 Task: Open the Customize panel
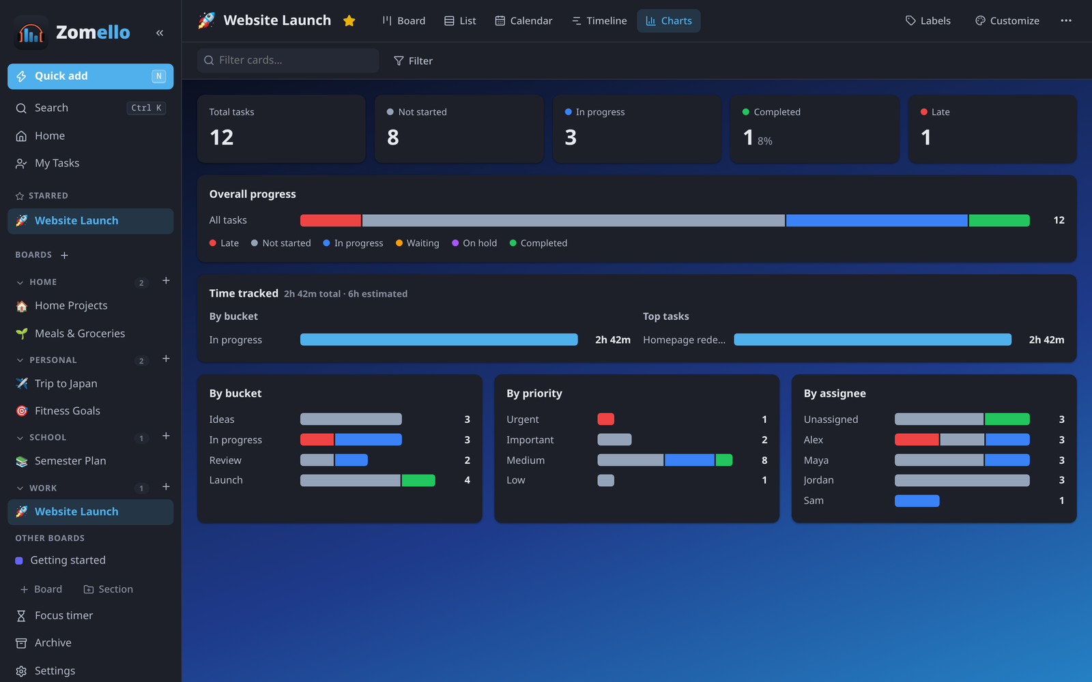click(x=1007, y=20)
